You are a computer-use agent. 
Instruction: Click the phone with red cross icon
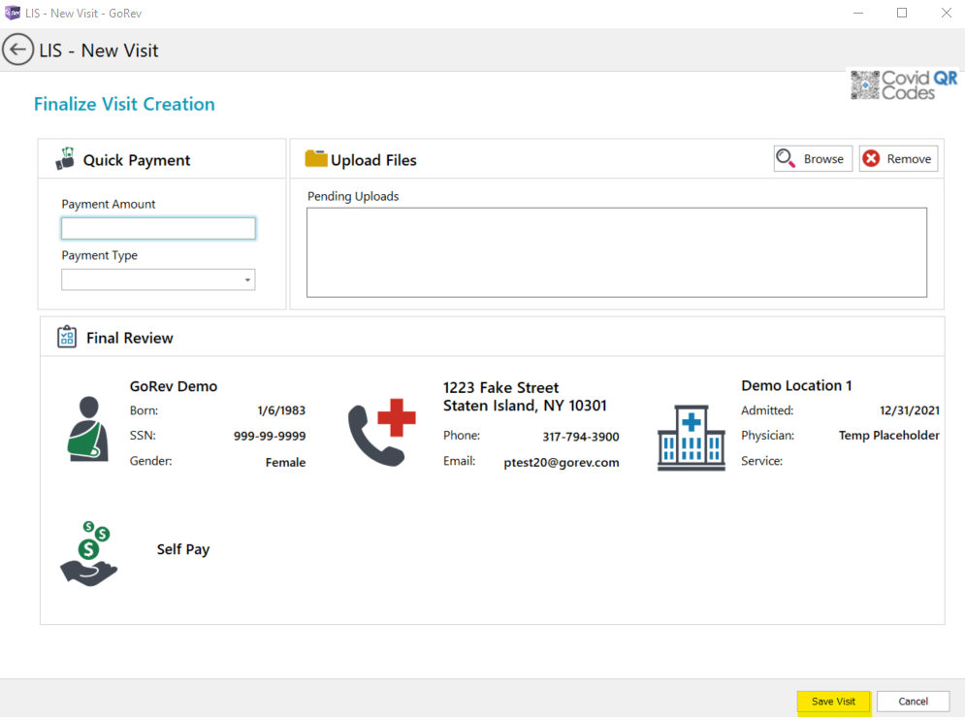click(382, 432)
